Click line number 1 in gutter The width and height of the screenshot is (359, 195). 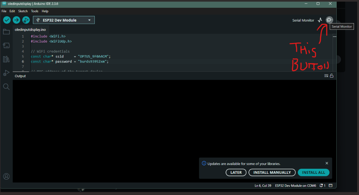click(23, 36)
